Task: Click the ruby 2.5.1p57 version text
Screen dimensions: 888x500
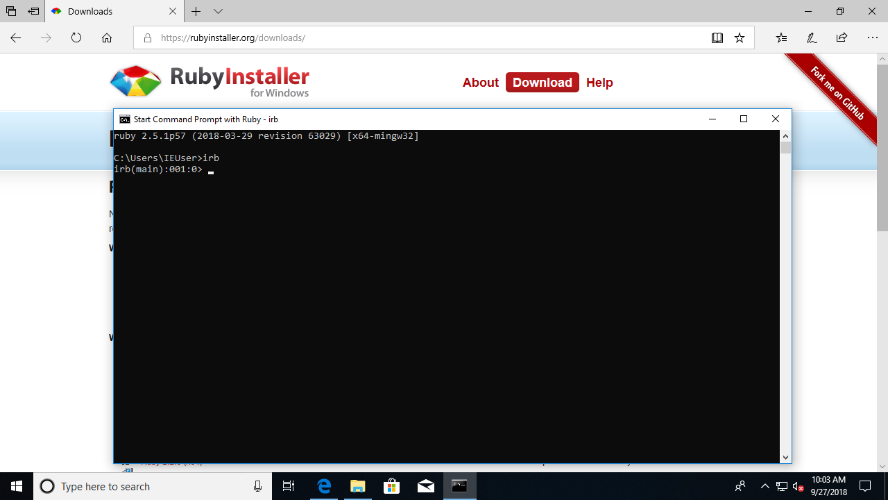Action: pyautogui.click(x=266, y=136)
